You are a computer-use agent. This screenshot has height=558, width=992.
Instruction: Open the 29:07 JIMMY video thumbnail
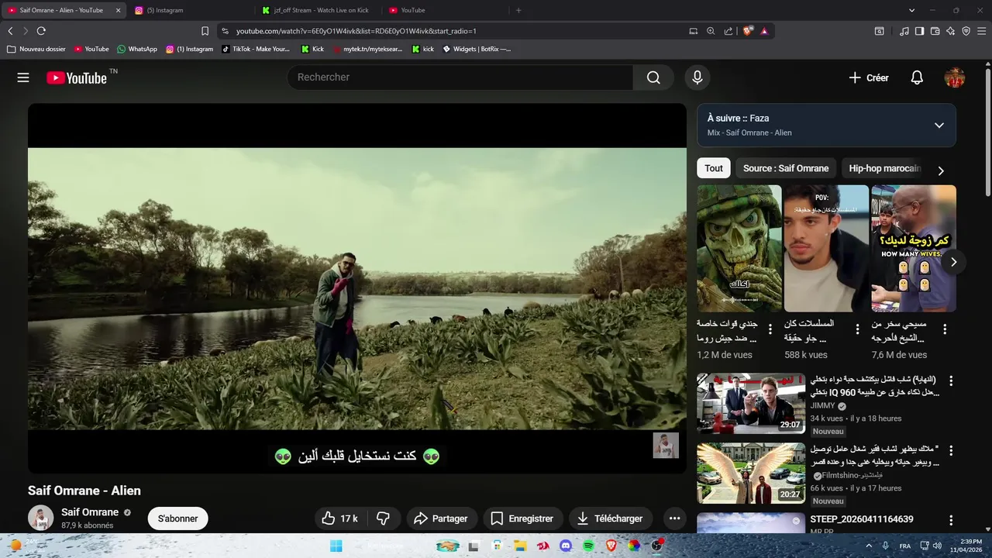pos(751,403)
